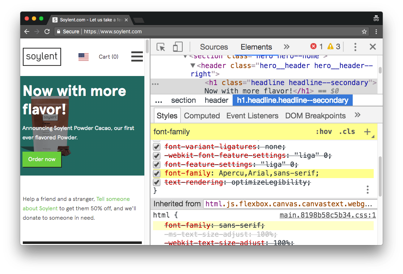Bookmark the page with the star icon
This screenshot has height=274, width=403.
(x=364, y=31)
